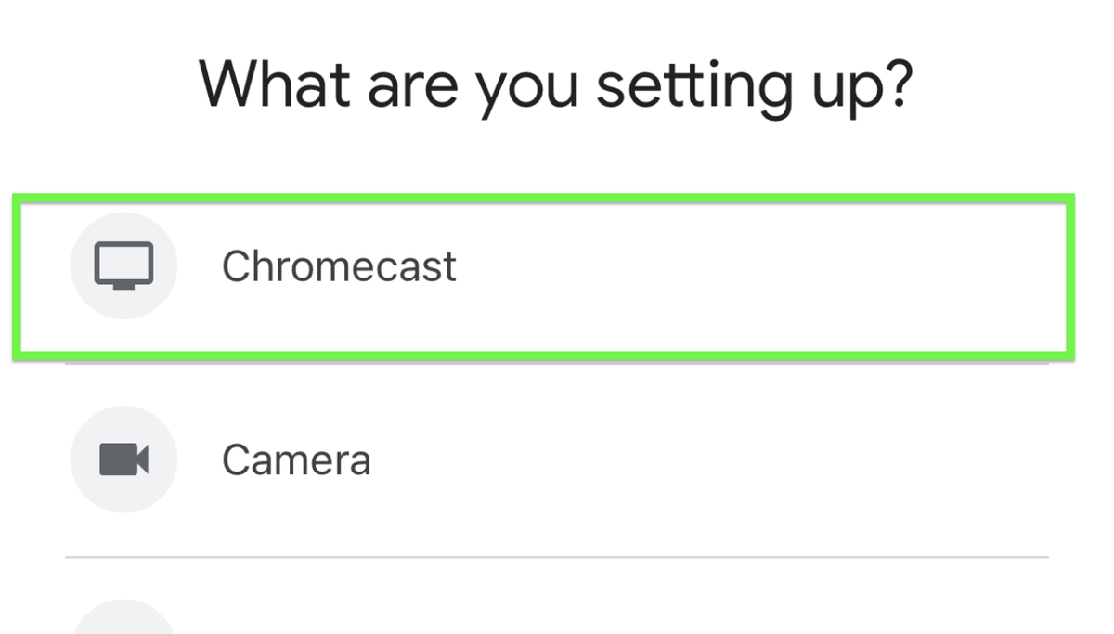Choose the video camera icon in the Camera row

123,459
